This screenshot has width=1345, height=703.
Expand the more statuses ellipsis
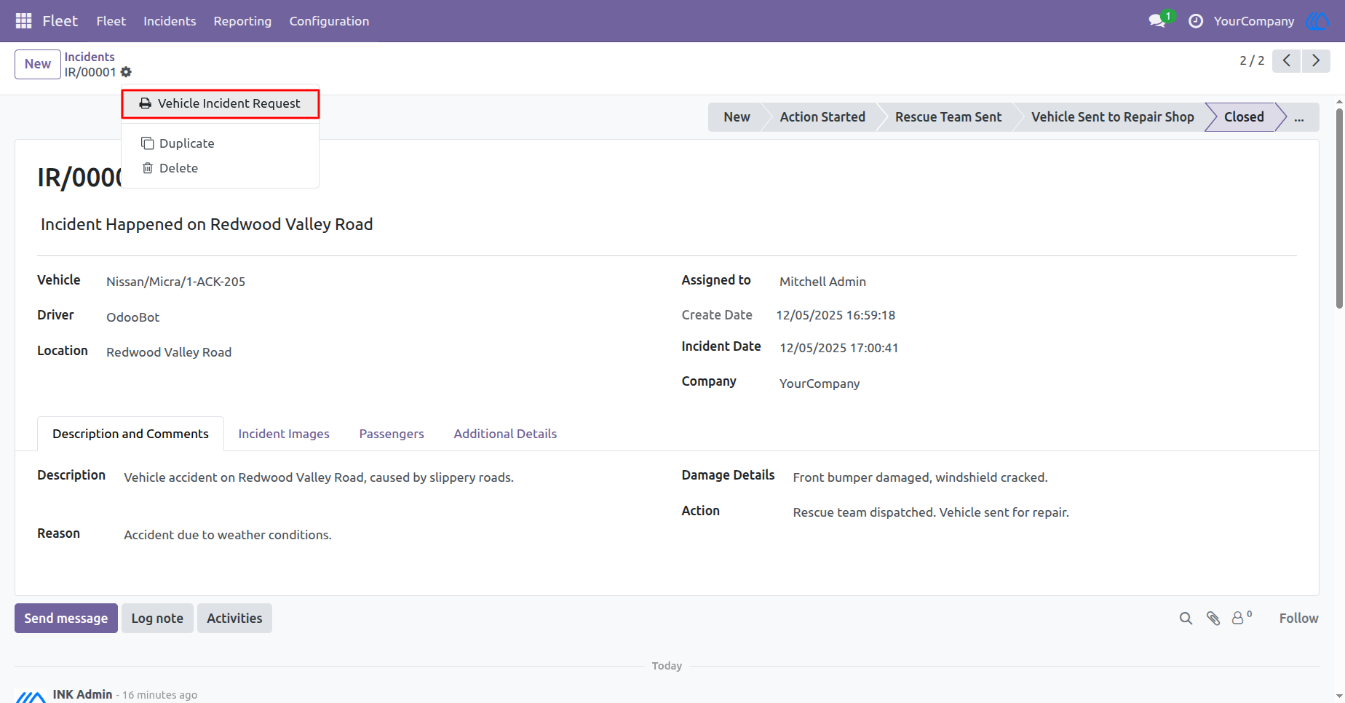click(x=1299, y=117)
